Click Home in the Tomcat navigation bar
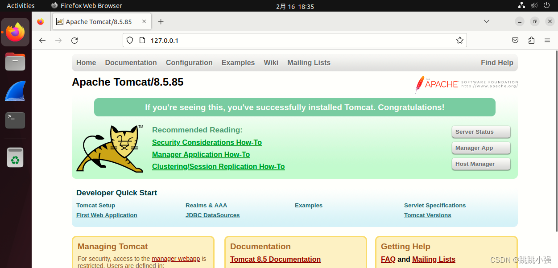 pos(86,62)
